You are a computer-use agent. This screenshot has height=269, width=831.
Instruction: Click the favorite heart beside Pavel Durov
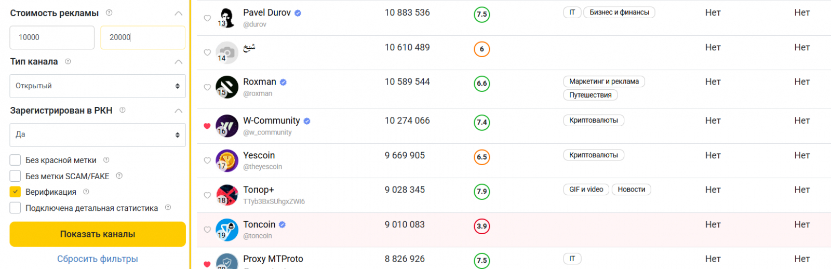click(x=207, y=18)
